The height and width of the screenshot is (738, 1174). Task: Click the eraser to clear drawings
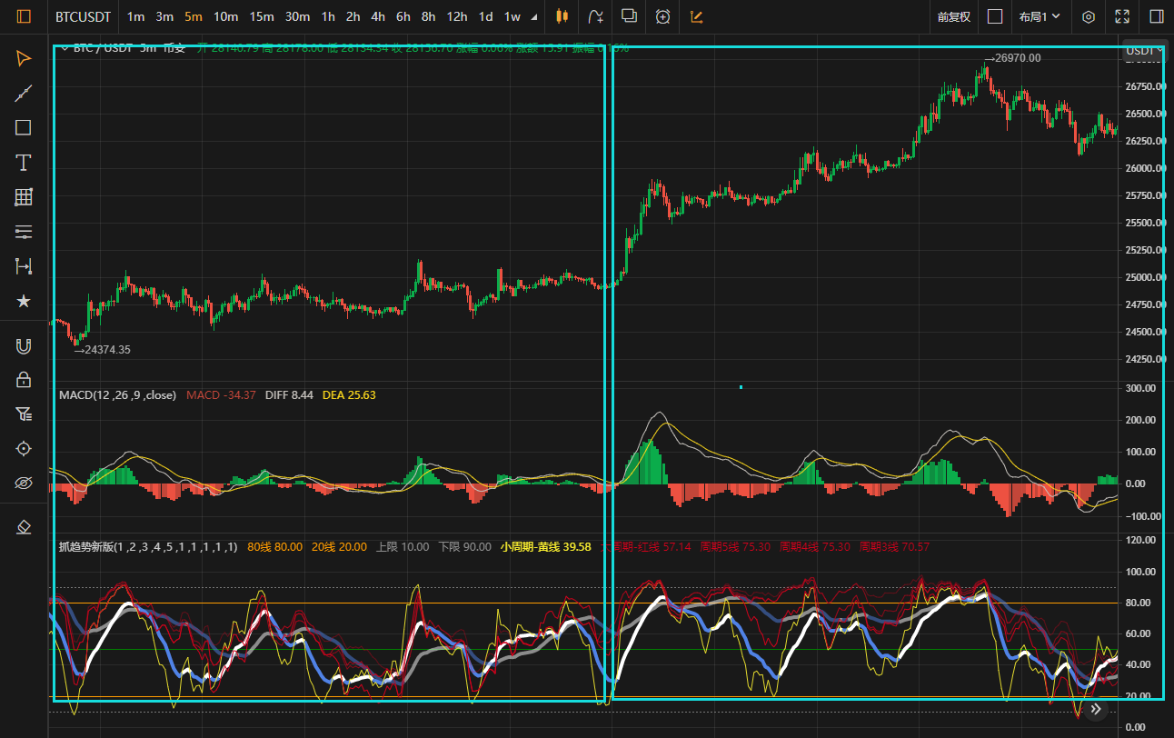tap(24, 527)
